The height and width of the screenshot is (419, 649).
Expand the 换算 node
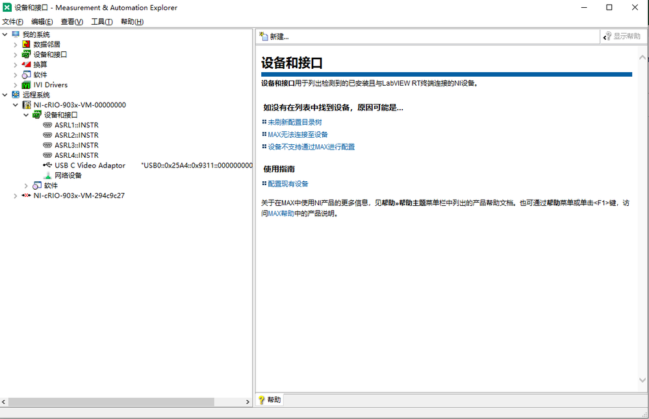[x=16, y=64]
